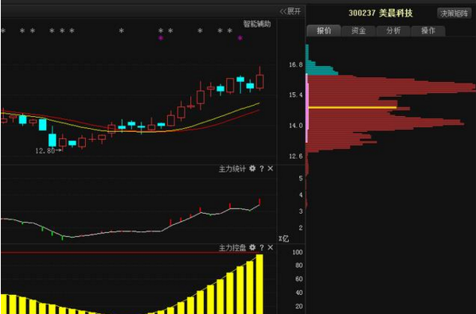This screenshot has height=314, width=476.
Task: Click the 决策矩阵 button
Action: click(455, 14)
